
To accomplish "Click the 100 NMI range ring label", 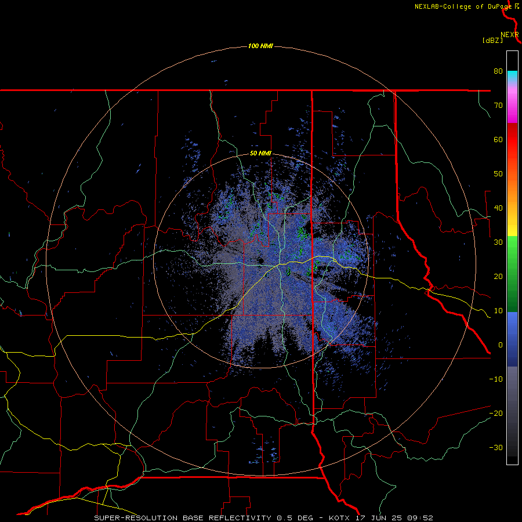I will tap(260, 46).
